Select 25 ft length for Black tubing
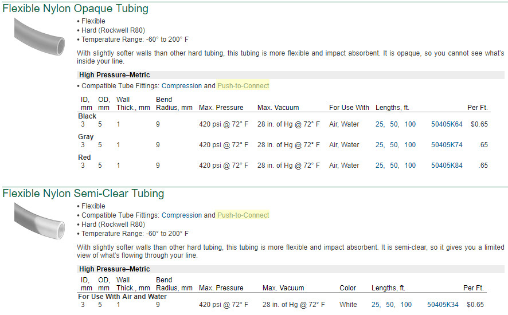The image size is (508, 315). tap(380, 124)
